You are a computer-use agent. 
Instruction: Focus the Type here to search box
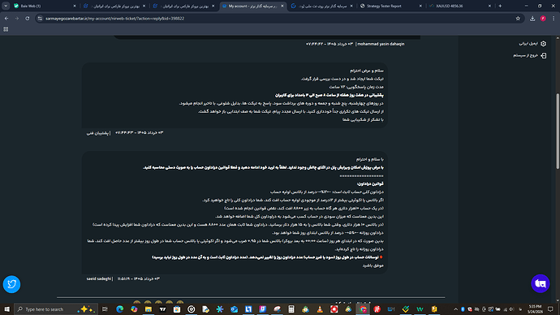click(56, 309)
